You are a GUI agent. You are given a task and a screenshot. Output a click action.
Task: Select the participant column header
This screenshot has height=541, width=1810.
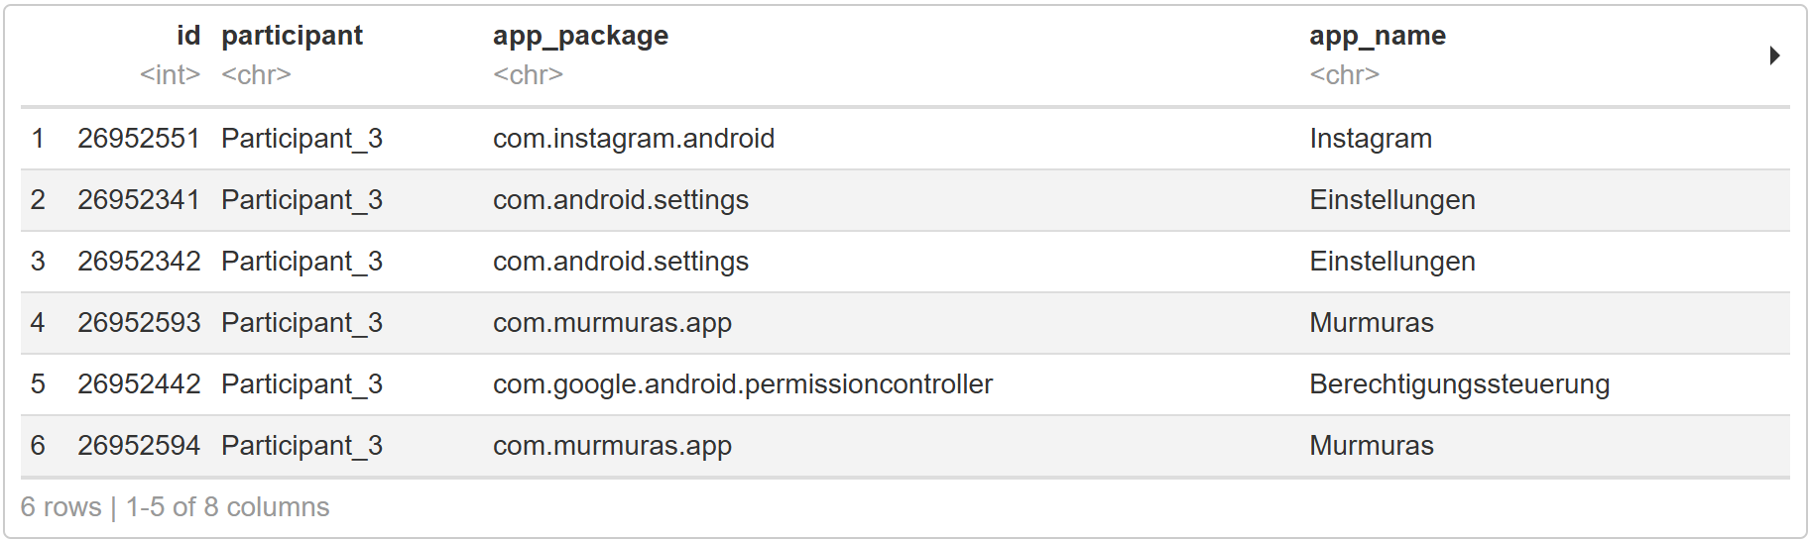click(x=292, y=36)
